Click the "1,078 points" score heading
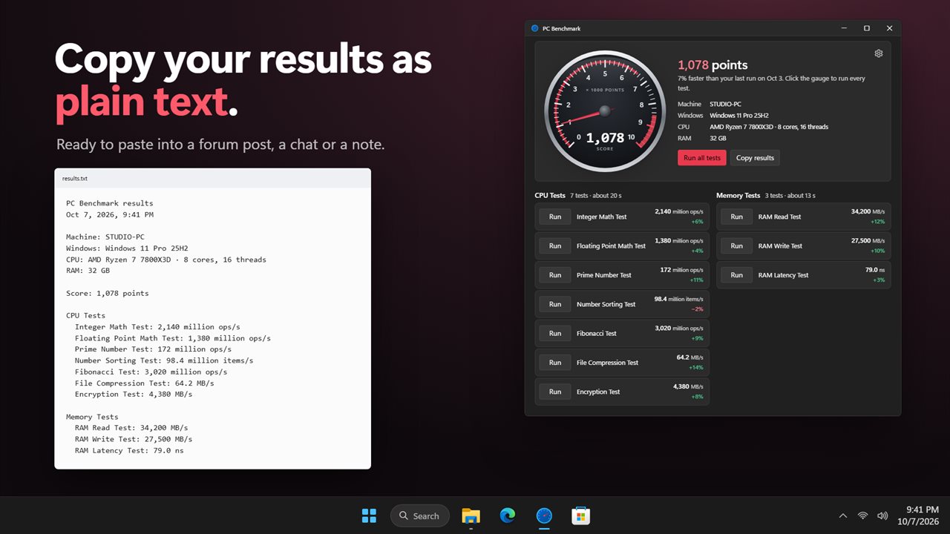Viewport: 950px width, 534px height. (x=712, y=65)
